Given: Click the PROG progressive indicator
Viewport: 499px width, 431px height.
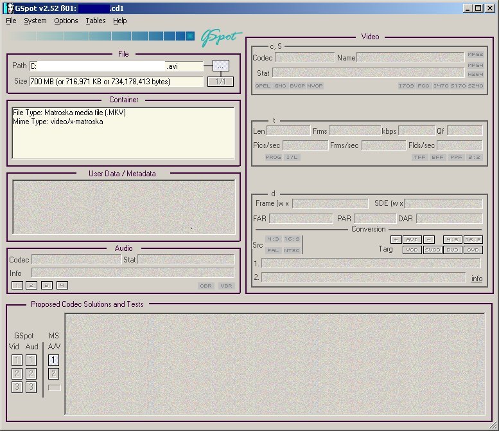Looking at the screenshot, I should point(273,157).
